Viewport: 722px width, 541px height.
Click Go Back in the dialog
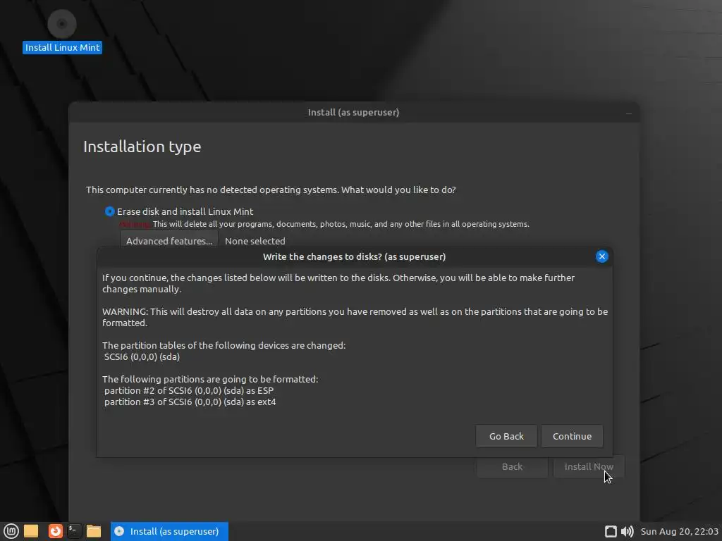coord(506,436)
